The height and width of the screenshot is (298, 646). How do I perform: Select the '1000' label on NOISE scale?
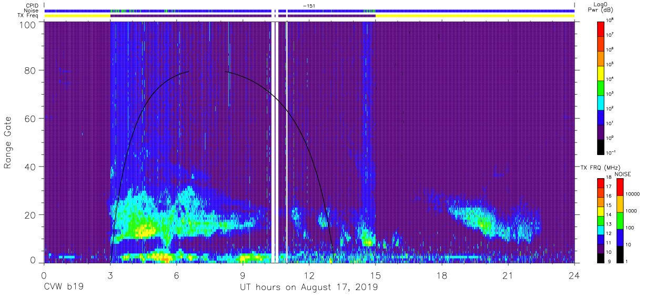click(631, 210)
